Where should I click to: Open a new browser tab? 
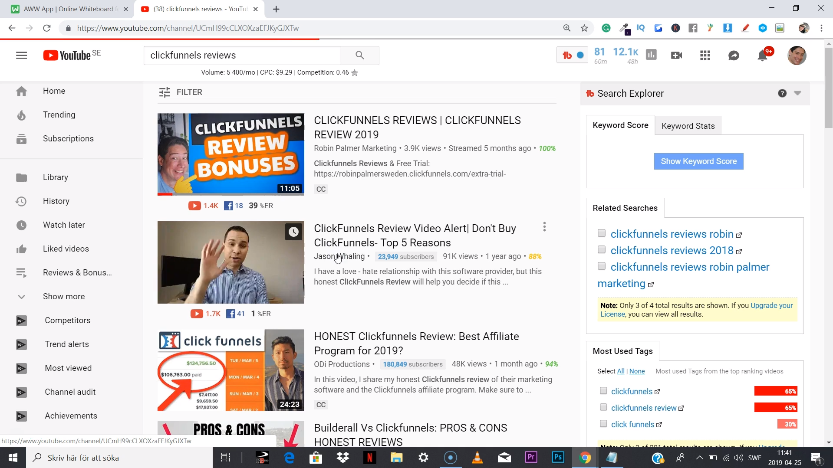point(276,9)
